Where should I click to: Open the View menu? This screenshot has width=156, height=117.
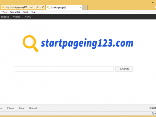click(5, 12)
